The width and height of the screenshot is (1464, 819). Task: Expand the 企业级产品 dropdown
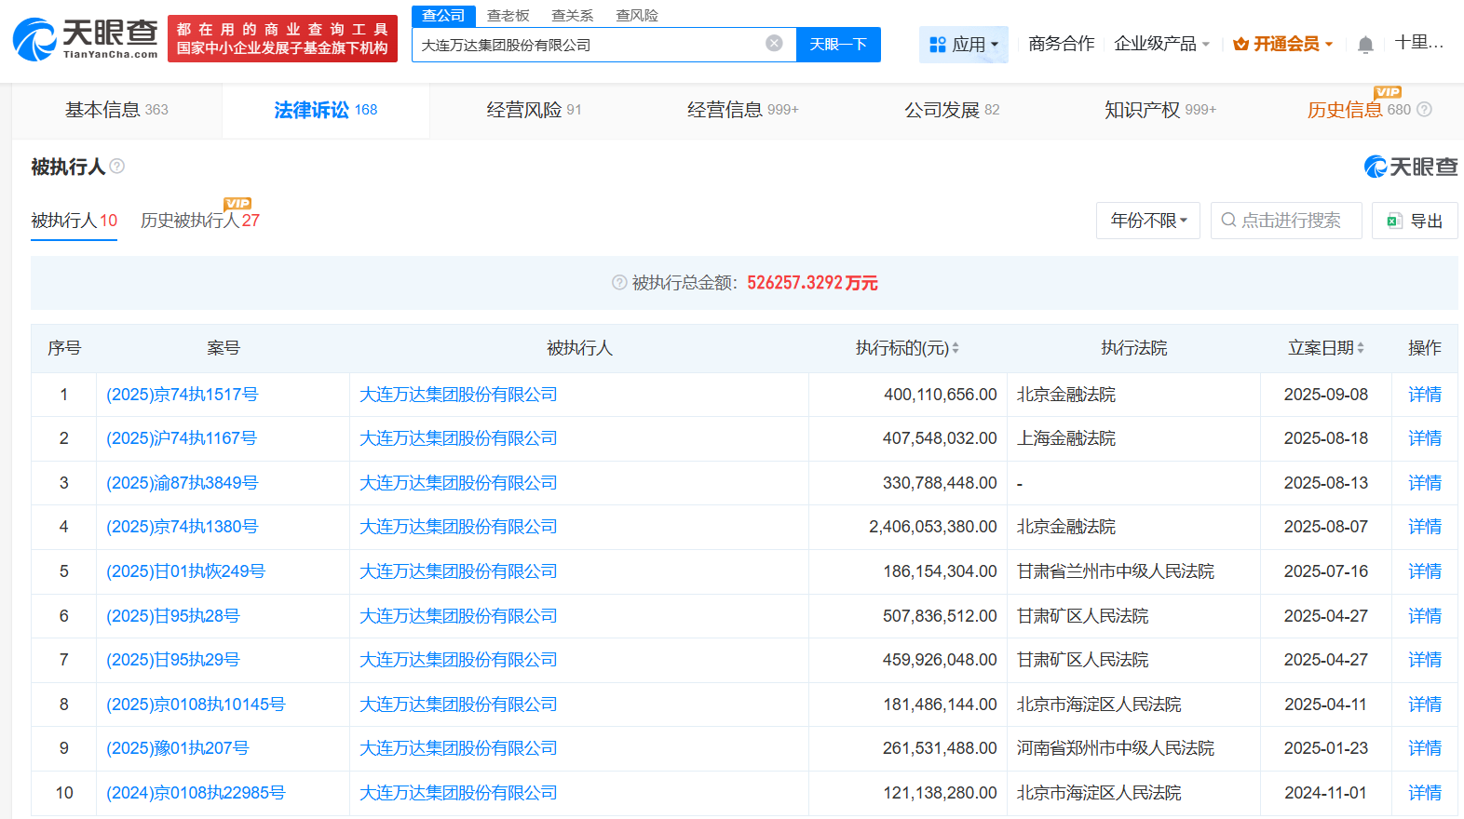[1161, 44]
